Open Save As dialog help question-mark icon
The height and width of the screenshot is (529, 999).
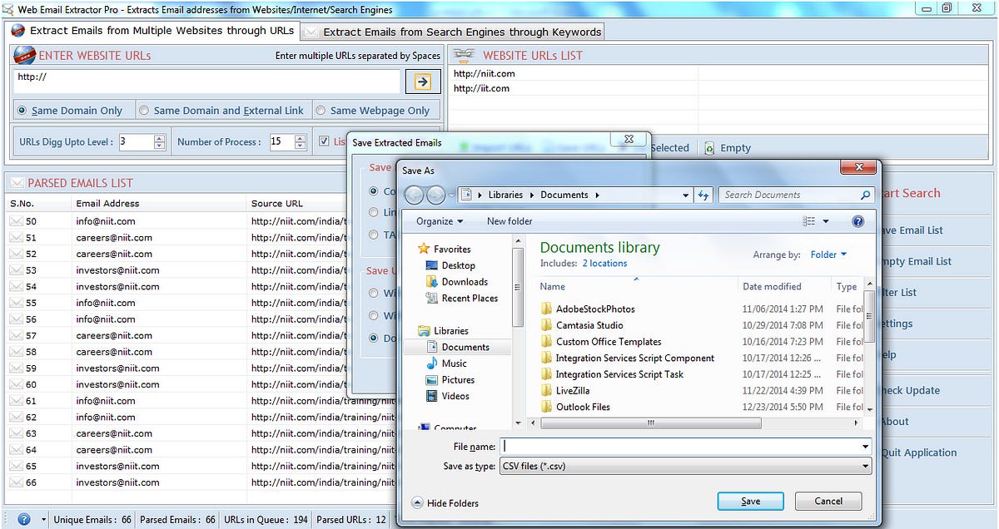tap(858, 221)
